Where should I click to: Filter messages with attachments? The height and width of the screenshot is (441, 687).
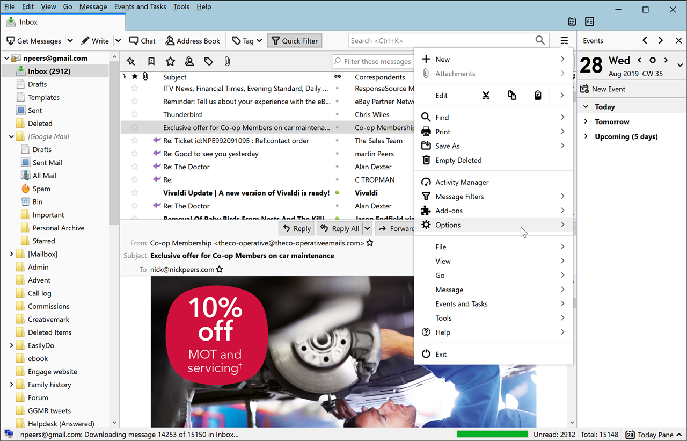click(226, 61)
